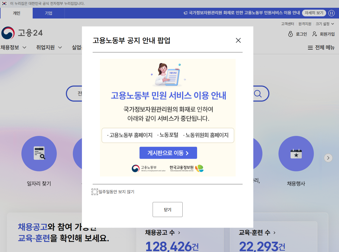Switch to the 기업 tab
The width and height of the screenshot is (339, 252).
[x=48, y=13]
